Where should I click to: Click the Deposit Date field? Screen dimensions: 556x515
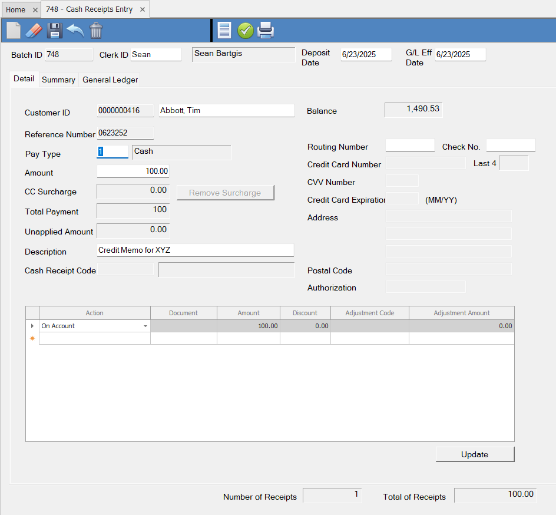coord(366,55)
